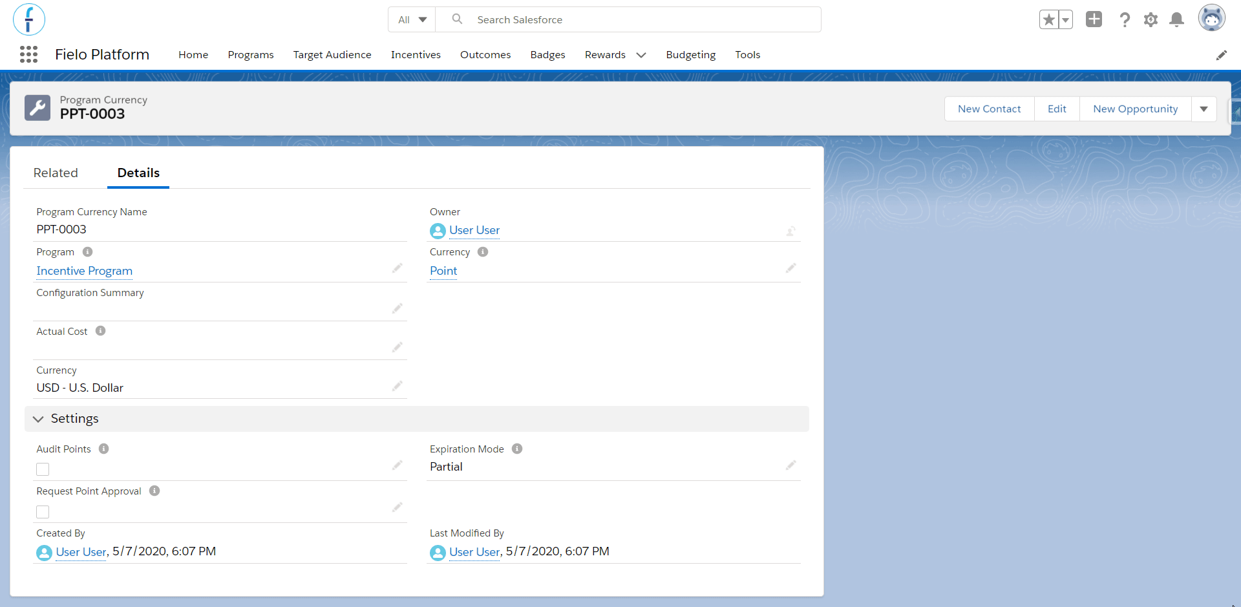Switch to the Related tab
Viewport: 1241px width, 607px height.
tap(56, 173)
